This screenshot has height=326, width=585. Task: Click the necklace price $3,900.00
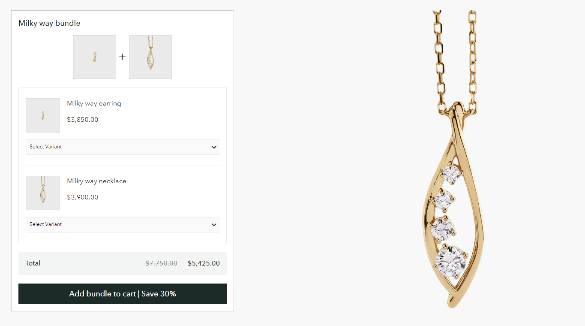82,197
